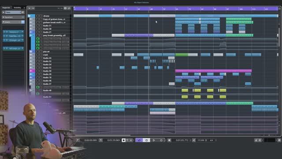The height and width of the screenshot is (159, 282).
Task: Switch to the Inspector tab
Action: (6, 8)
